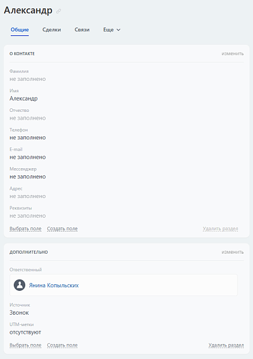Open the Связи tab
Image resolution: width=253 pixels, height=359 pixels.
[x=82, y=30]
